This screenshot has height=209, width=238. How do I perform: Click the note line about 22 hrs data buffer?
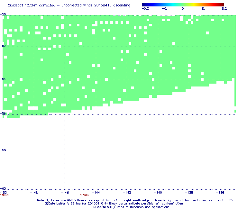coord(114,204)
